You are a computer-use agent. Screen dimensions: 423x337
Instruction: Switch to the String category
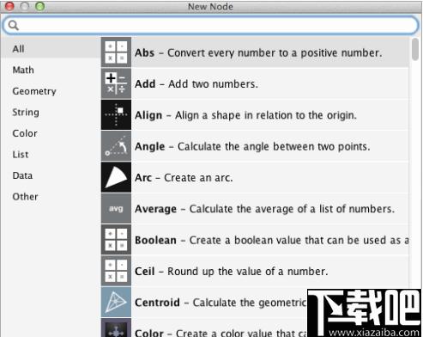coord(26,113)
